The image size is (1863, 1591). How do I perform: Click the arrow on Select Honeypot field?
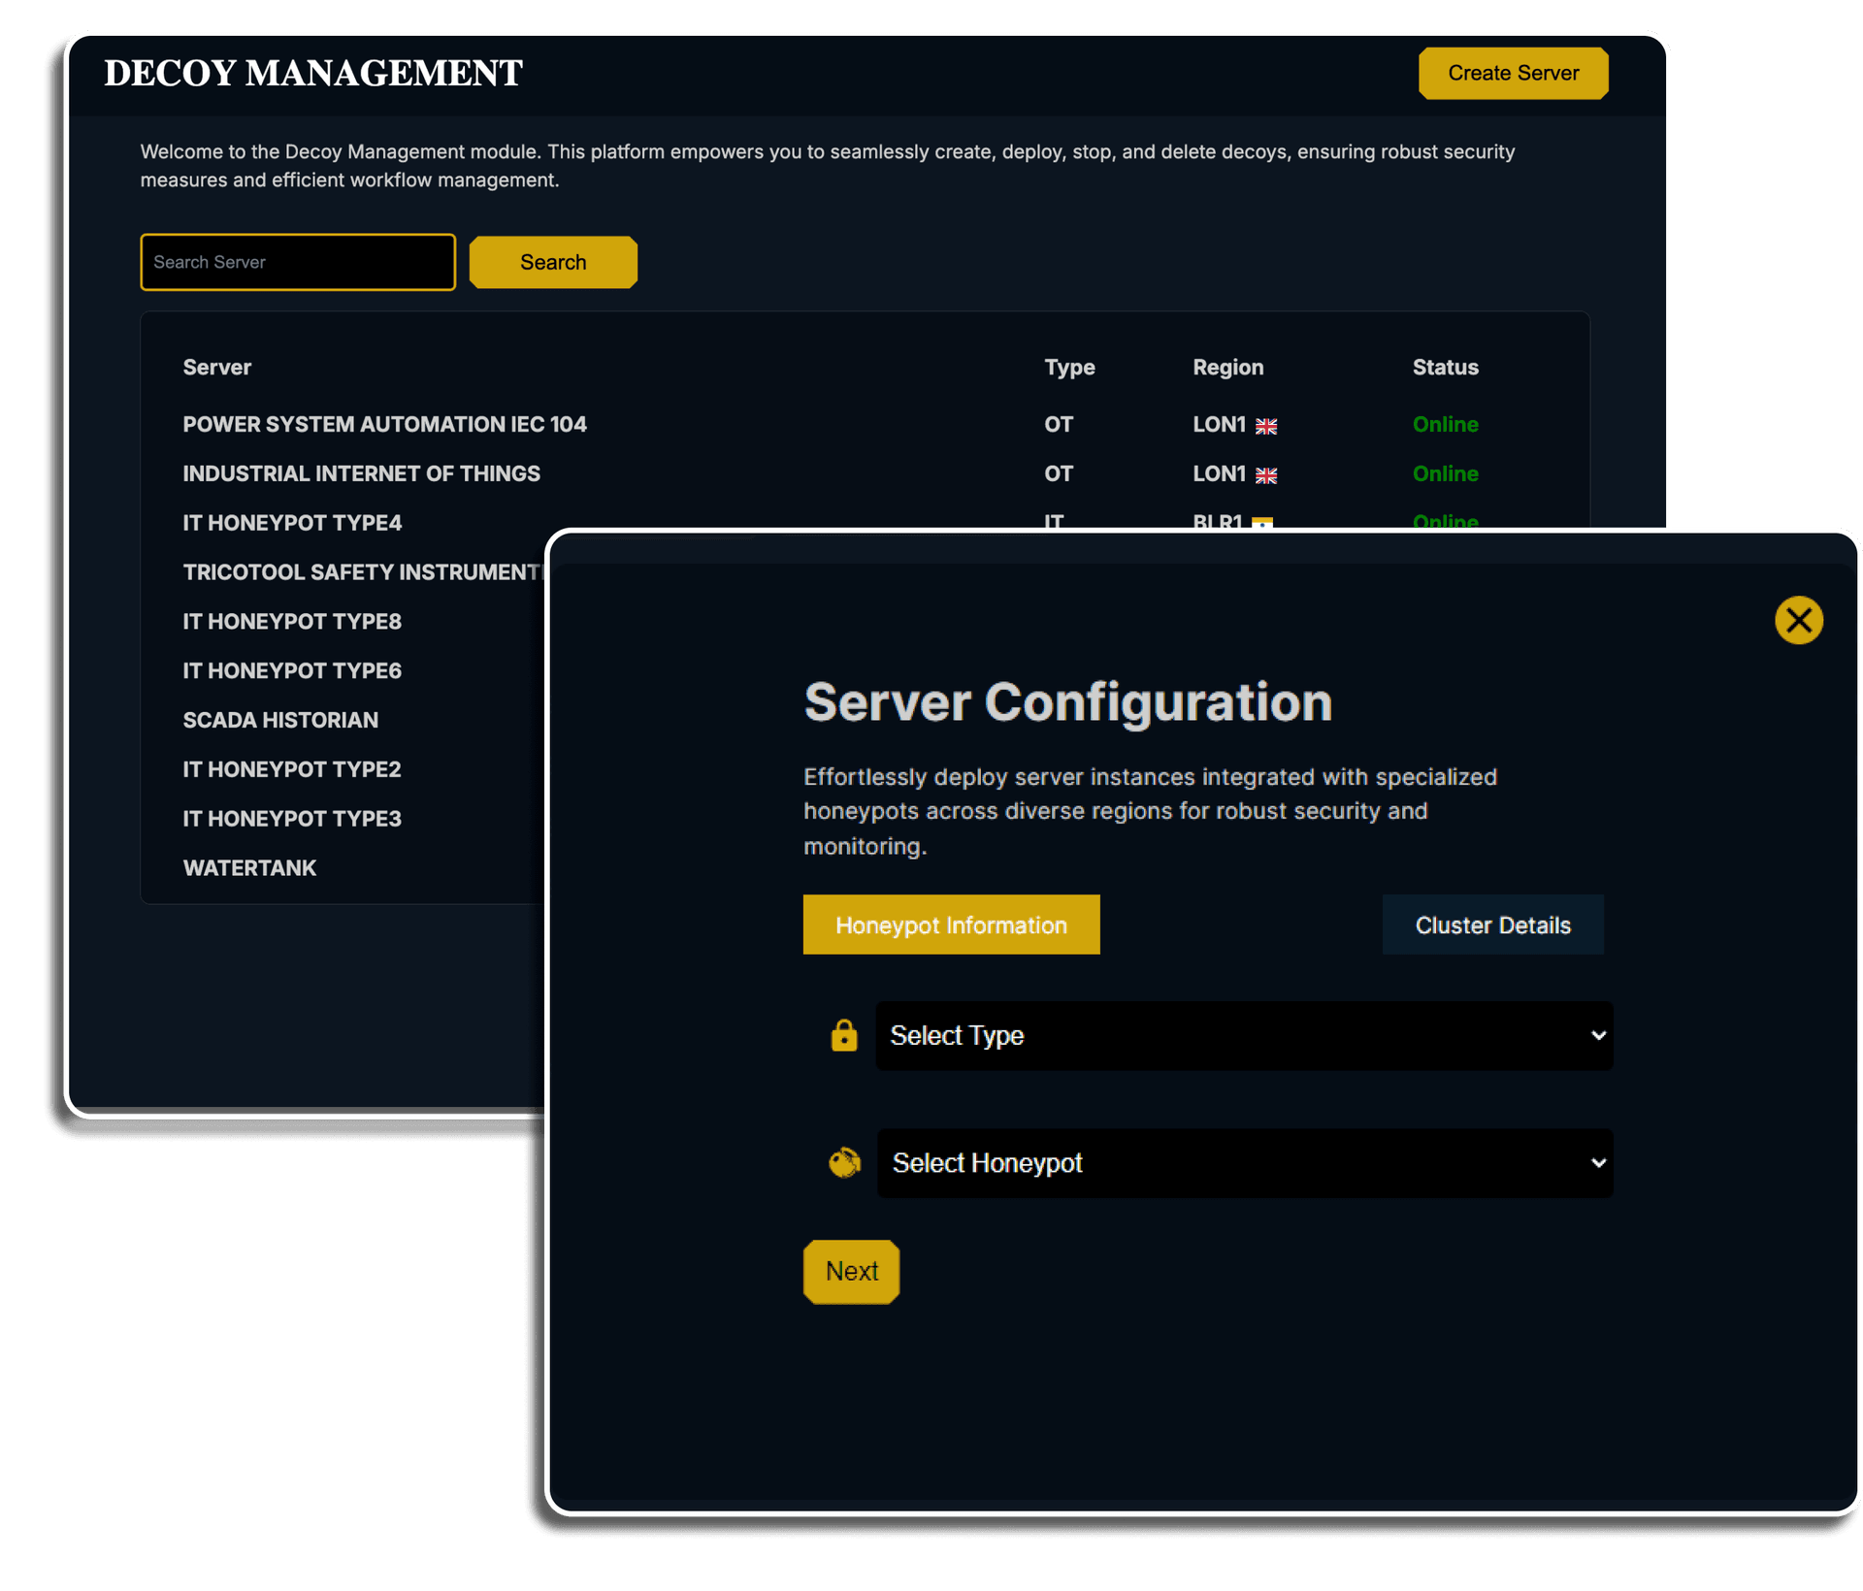(1598, 1162)
